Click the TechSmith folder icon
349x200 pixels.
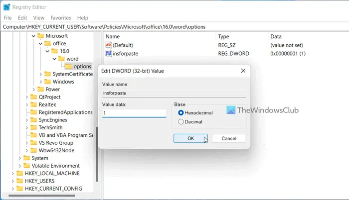(x=33, y=127)
